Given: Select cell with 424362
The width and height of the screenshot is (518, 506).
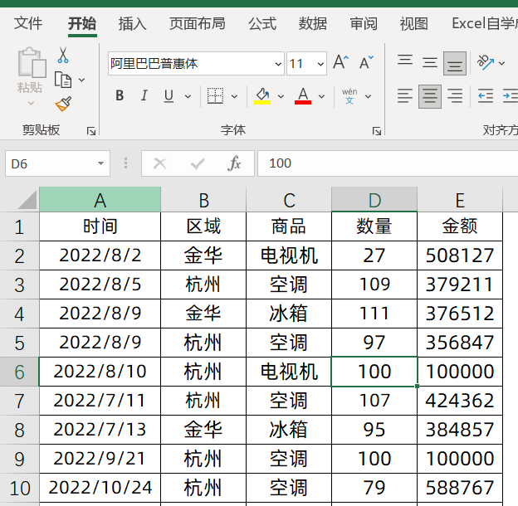Looking at the screenshot, I should (460, 401).
